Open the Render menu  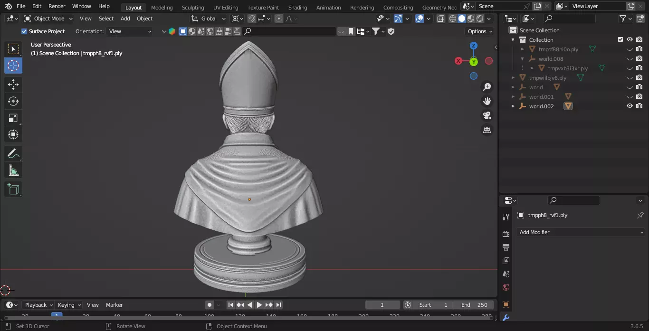57,6
